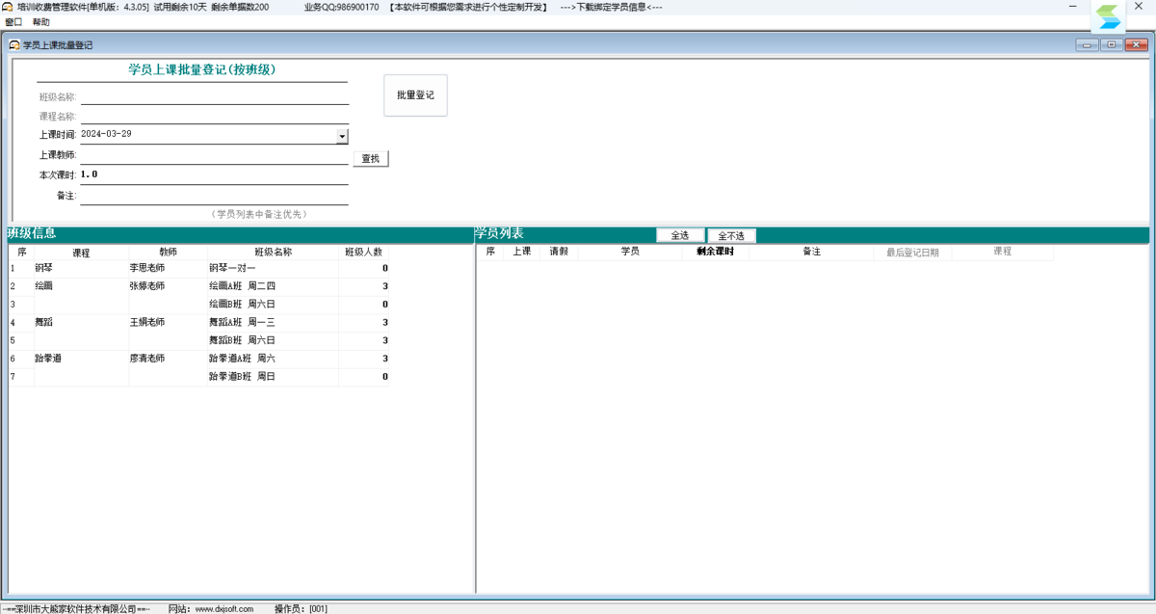Screen dimensions: 1156x614
Task: Select the 舞蹈 course cell
Action: tap(81, 323)
